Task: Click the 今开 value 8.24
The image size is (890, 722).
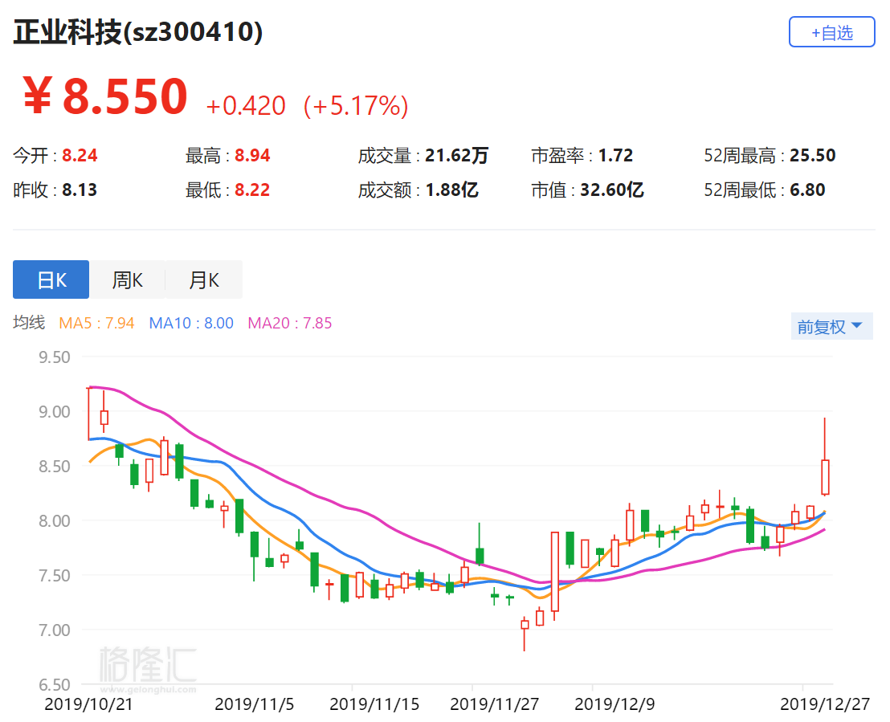Action: pyautogui.click(x=80, y=155)
